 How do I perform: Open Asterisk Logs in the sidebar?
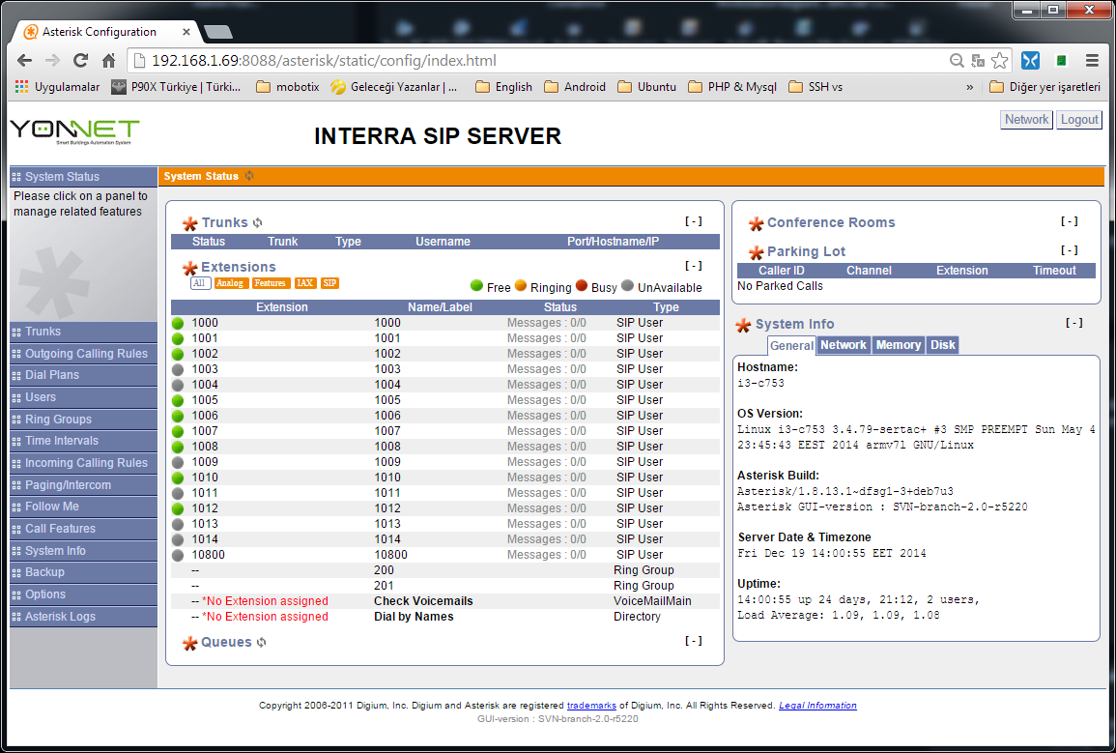point(83,617)
